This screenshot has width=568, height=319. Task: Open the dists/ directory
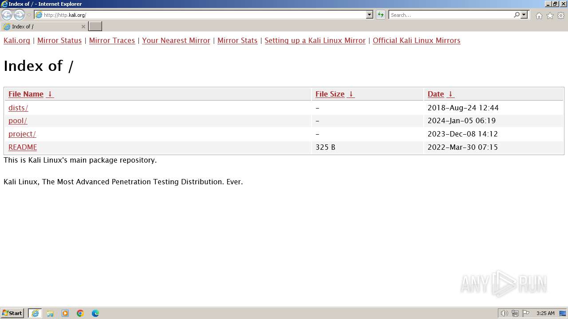coord(18,108)
